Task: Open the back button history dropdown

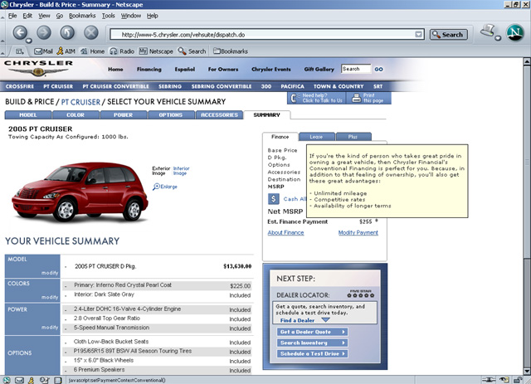Action: [x=29, y=41]
